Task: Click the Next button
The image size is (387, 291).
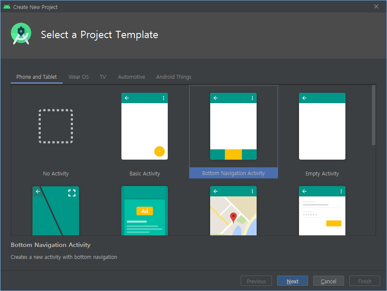Action: coord(293,281)
